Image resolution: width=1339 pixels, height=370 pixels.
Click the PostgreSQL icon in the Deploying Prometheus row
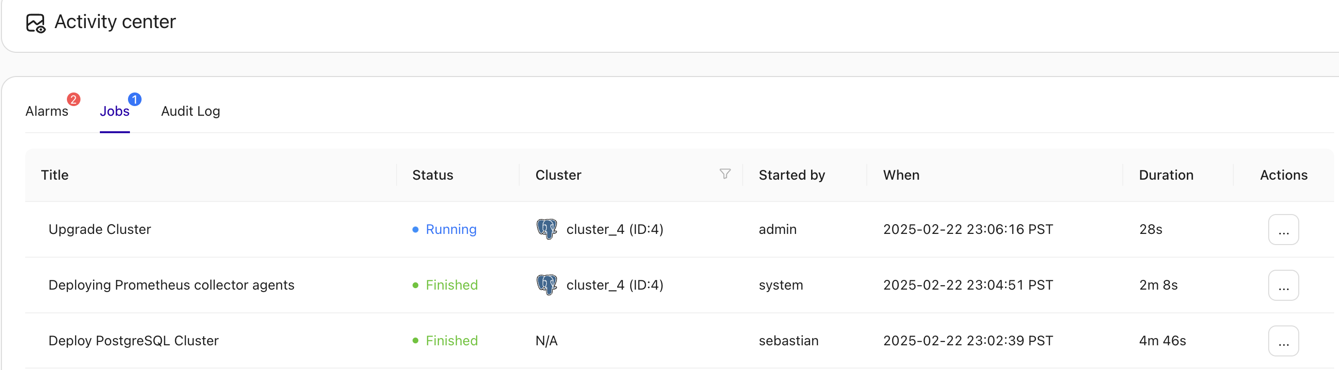coord(547,284)
